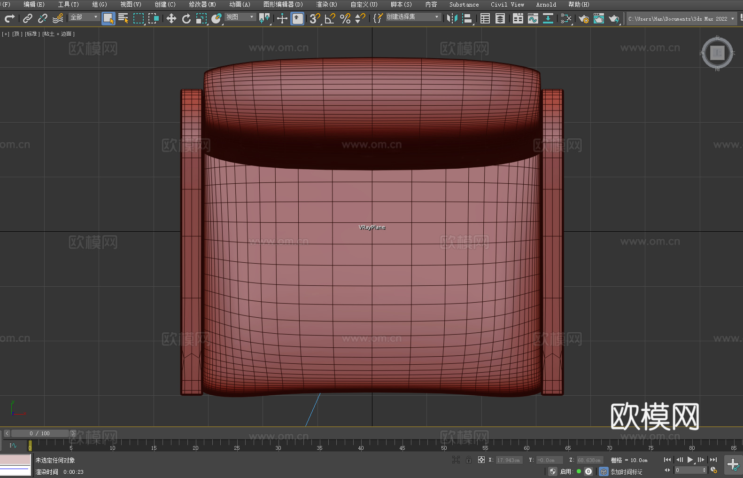The image size is (743, 478).
Task: Open the selection filter '全部' dropdown
Action: point(84,17)
